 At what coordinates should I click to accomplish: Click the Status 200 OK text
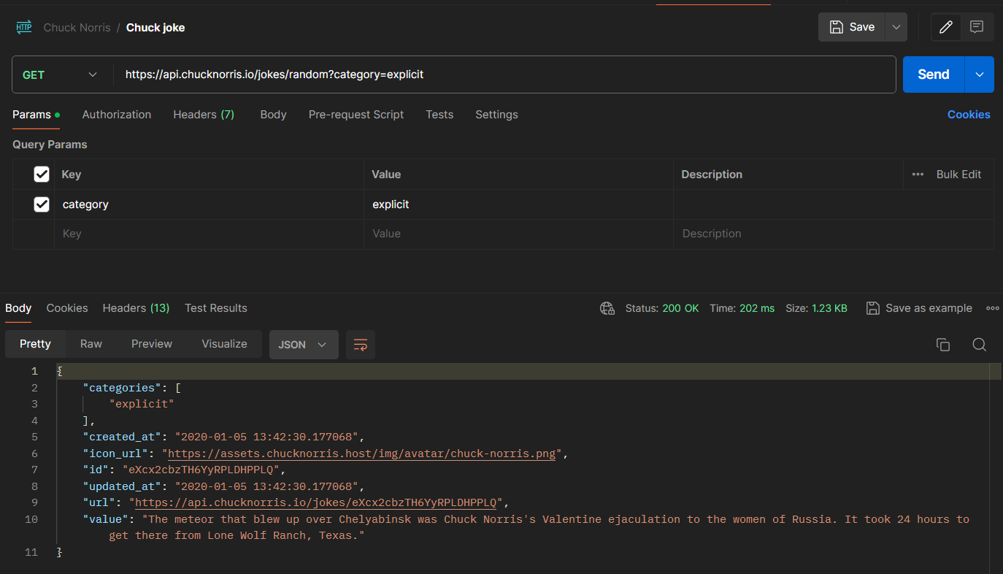tap(662, 308)
